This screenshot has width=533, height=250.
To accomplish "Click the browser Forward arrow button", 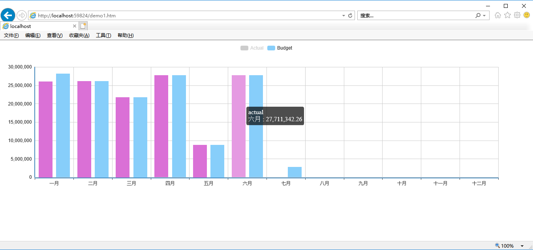I will pos(22,15).
